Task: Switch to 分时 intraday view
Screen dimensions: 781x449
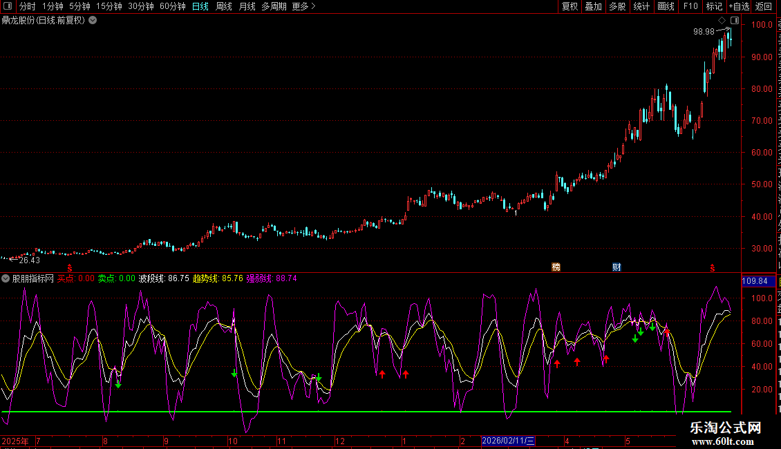Action: (28, 6)
